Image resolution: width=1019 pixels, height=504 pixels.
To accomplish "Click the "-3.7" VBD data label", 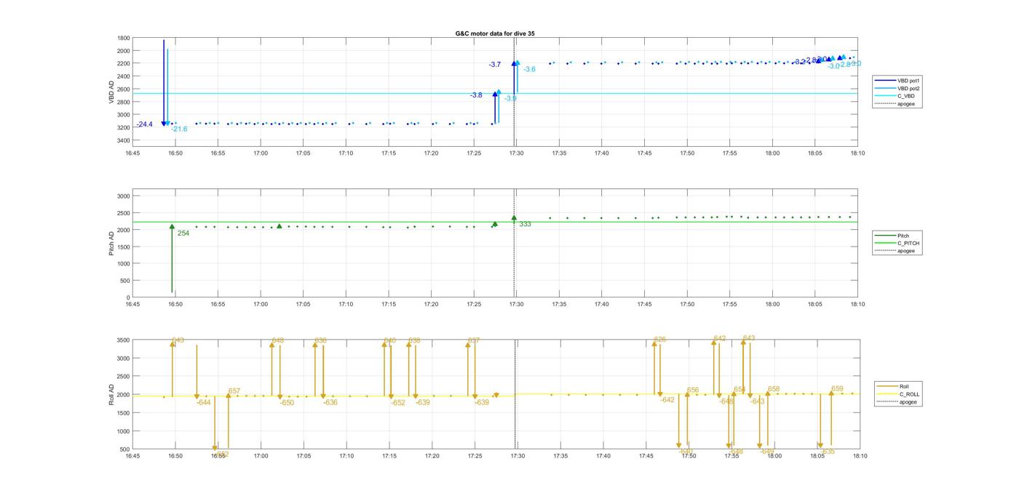I will 494,65.
